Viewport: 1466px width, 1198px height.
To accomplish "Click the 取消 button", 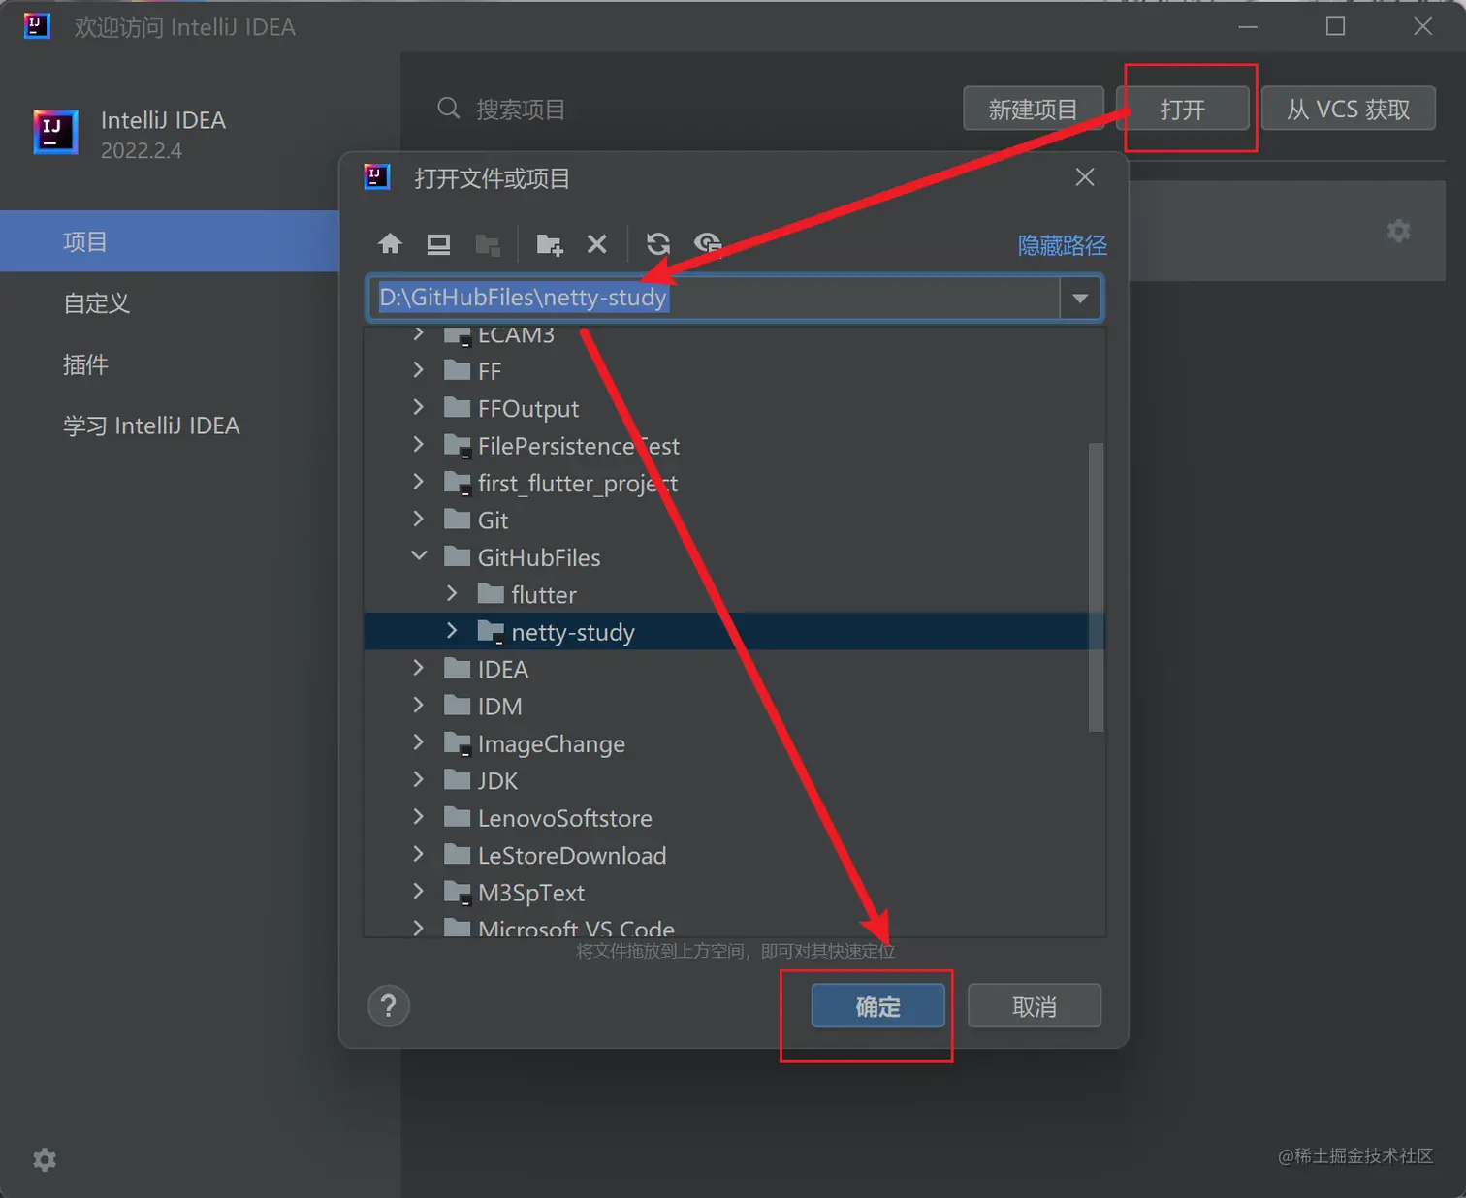I will click(1034, 1006).
